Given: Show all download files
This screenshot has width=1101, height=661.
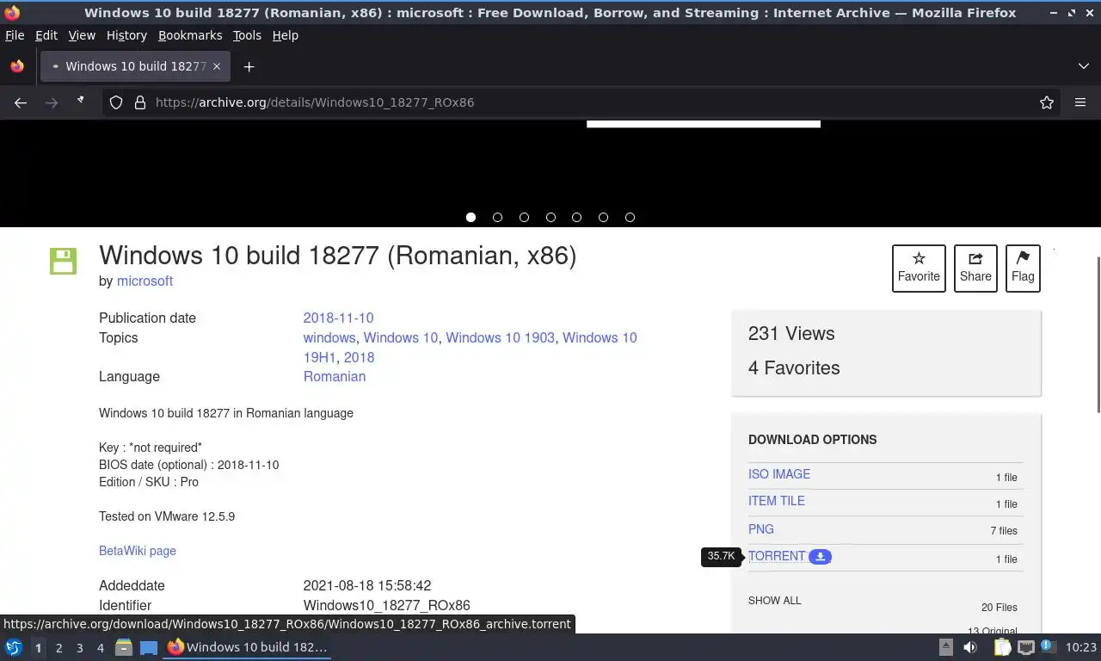Looking at the screenshot, I should pyautogui.click(x=774, y=601).
